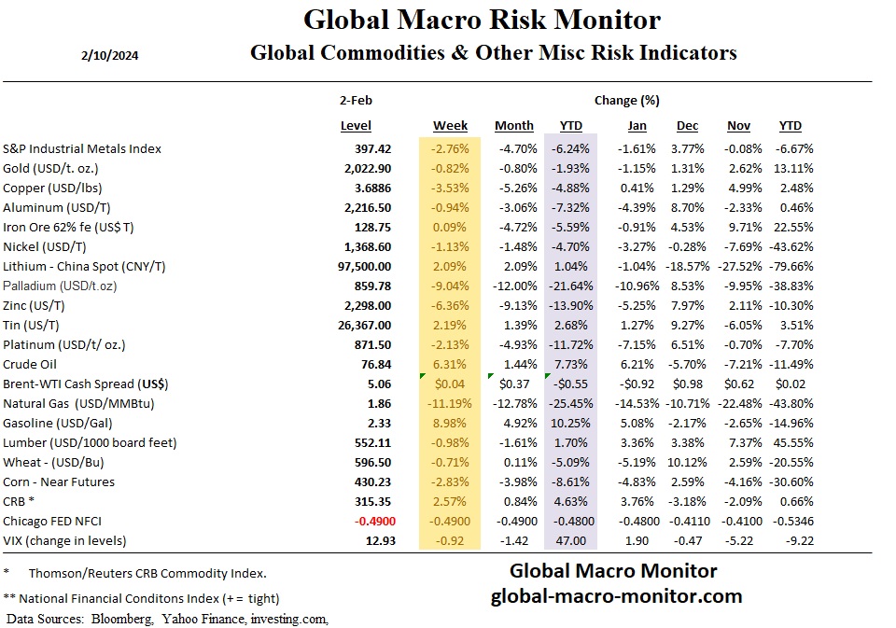Click the 2-Feb date header
The width and height of the screenshot is (896, 628).
coord(356,100)
